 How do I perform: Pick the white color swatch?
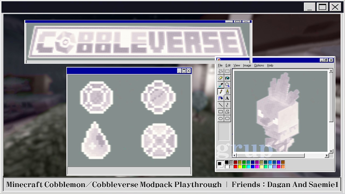click(x=227, y=167)
